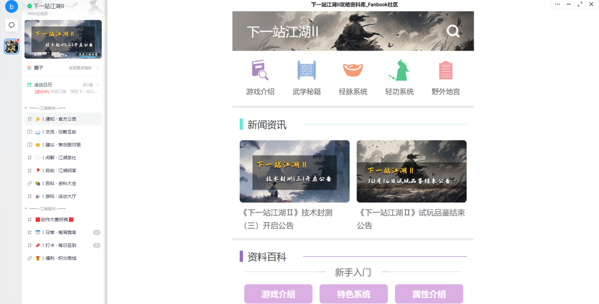Click the purple 特色系统 button
599x304 pixels.
pos(353,294)
